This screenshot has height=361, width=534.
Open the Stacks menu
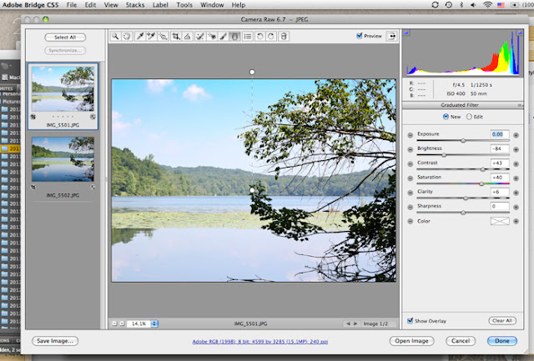click(135, 5)
